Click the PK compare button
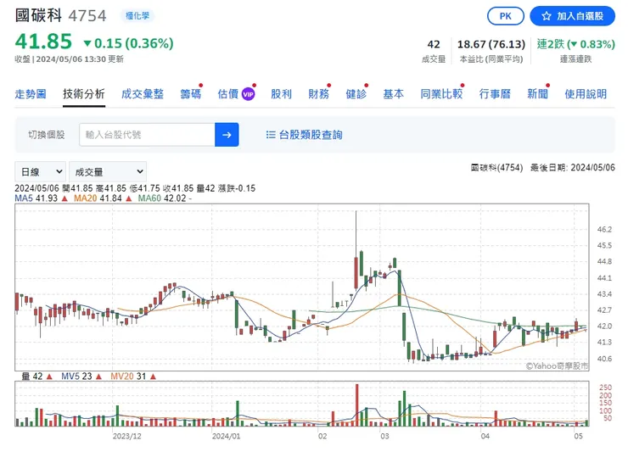 [506, 16]
